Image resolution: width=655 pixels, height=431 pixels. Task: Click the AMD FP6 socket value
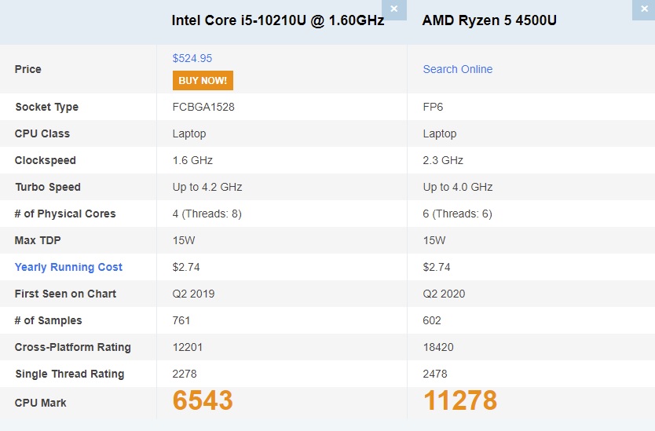point(433,107)
